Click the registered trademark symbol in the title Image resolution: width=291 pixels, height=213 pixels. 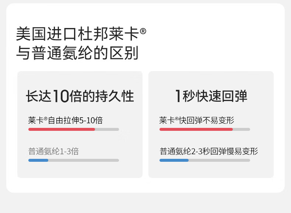pyautogui.click(x=143, y=32)
